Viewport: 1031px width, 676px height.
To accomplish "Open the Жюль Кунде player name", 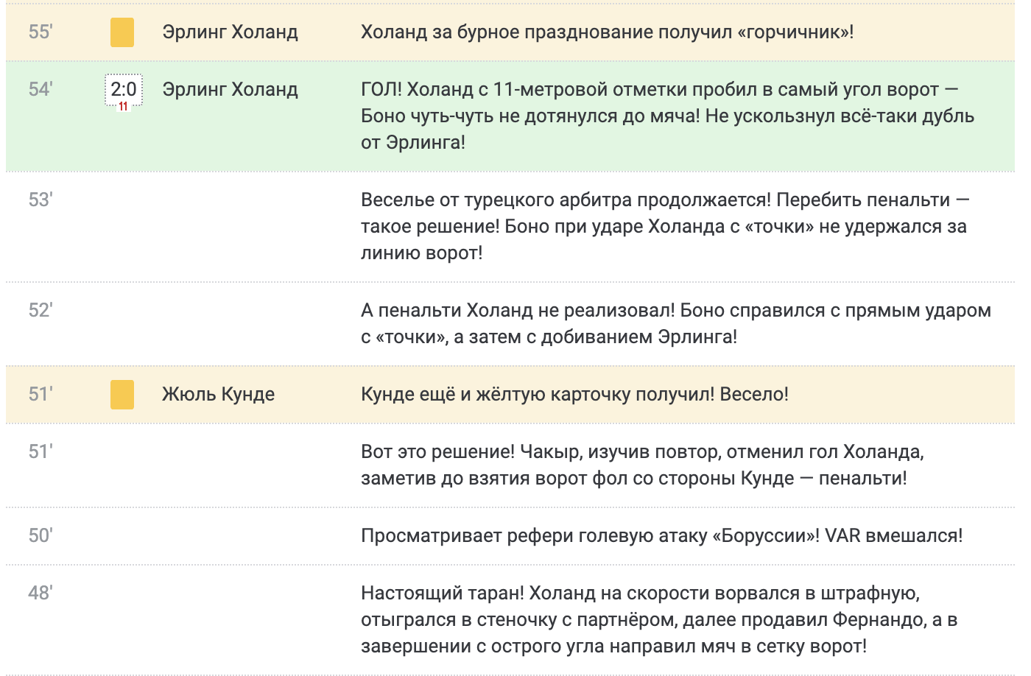I will (218, 395).
